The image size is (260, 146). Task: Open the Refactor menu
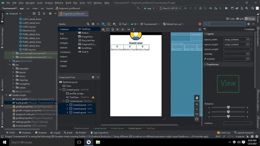tap(59, 3)
